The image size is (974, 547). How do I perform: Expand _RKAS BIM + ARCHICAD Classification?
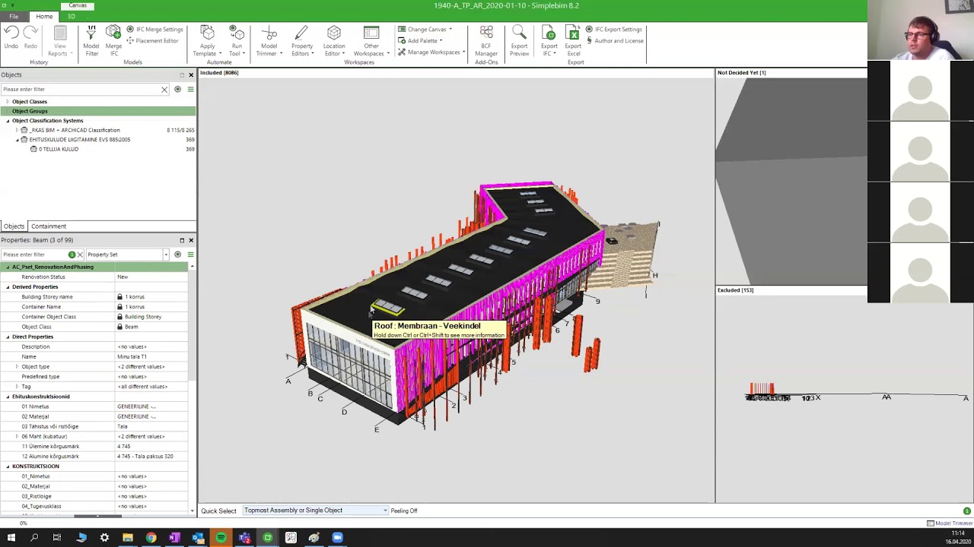17,130
